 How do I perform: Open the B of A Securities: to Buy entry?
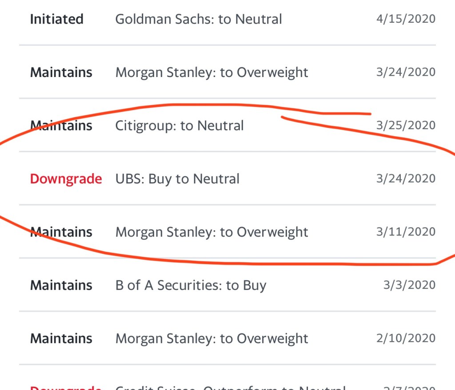coord(191,285)
